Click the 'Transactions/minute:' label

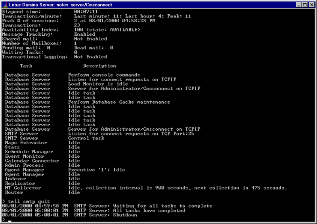point(32,16)
